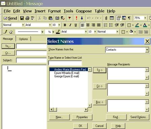
Task: Open the File menu
Action: (7, 11)
